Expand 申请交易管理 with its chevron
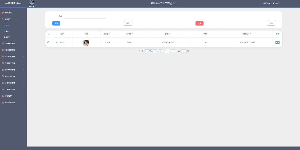 pyautogui.click(x=23, y=76)
